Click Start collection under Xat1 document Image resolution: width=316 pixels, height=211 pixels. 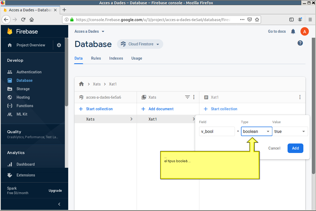click(x=221, y=109)
